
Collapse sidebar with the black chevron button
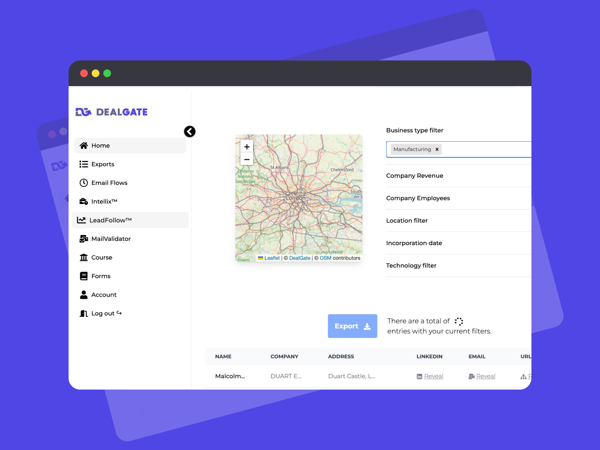190,132
